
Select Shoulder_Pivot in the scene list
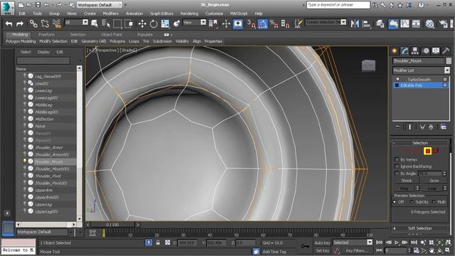(48, 176)
